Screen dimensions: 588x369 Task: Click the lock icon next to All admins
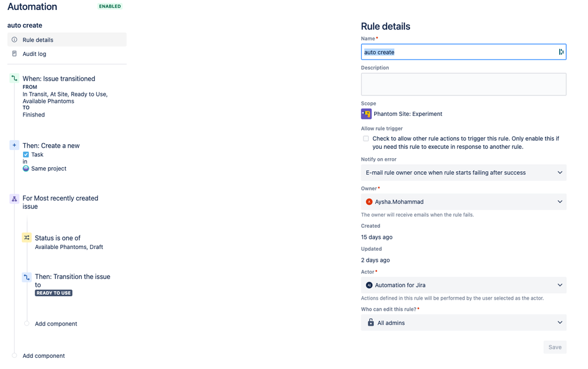point(371,323)
